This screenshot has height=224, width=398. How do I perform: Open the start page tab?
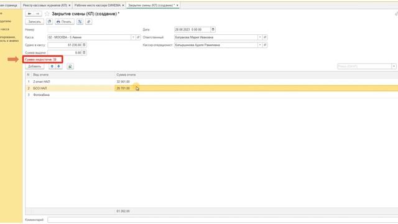tap(9, 6)
